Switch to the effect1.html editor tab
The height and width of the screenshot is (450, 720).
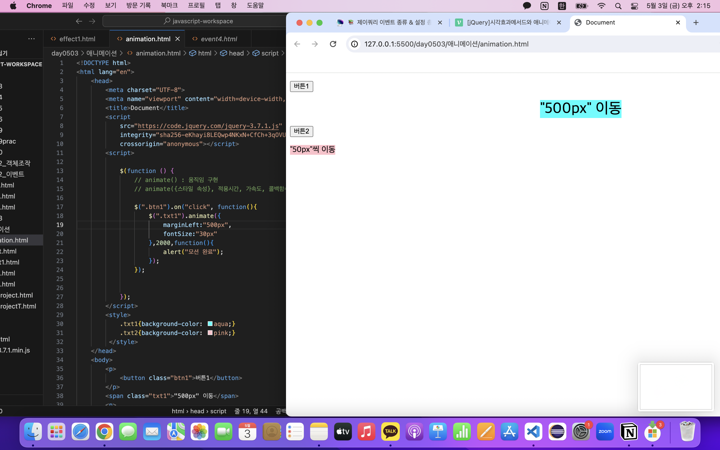pyautogui.click(x=77, y=39)
